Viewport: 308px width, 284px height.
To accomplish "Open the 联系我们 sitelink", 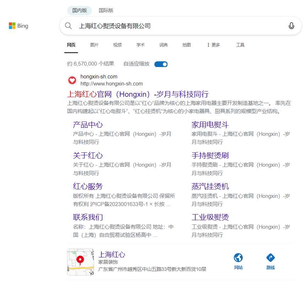I will pyautogui.click(x=88, y=217).
